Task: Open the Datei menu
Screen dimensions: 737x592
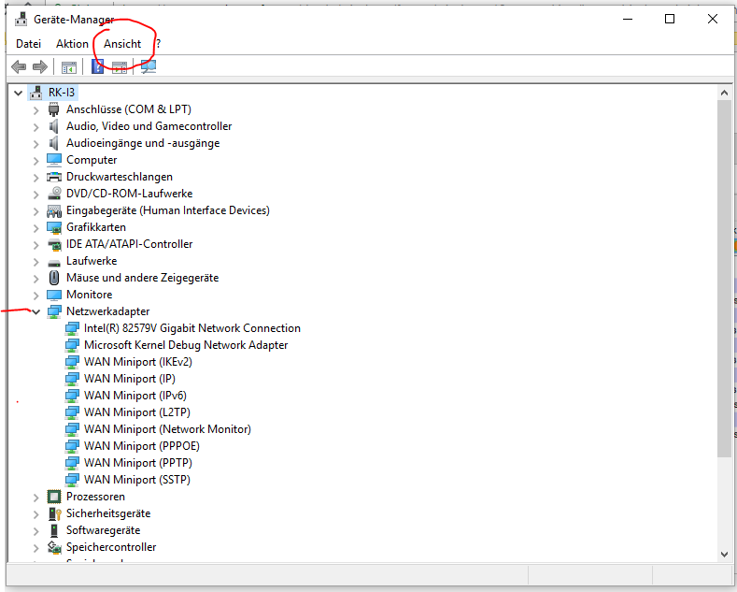Action: pos(29,44)
